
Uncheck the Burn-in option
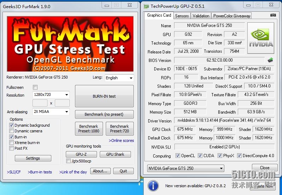coord(11,137)
